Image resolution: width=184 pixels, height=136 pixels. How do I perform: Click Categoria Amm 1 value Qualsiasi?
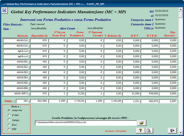[x=160, y=20]
